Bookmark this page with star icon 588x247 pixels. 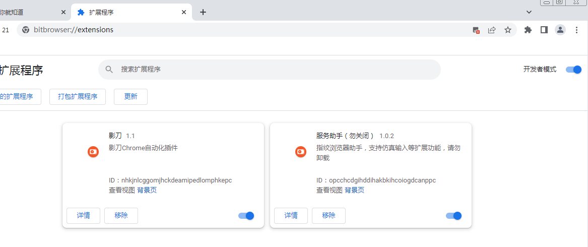coord(508,30)
